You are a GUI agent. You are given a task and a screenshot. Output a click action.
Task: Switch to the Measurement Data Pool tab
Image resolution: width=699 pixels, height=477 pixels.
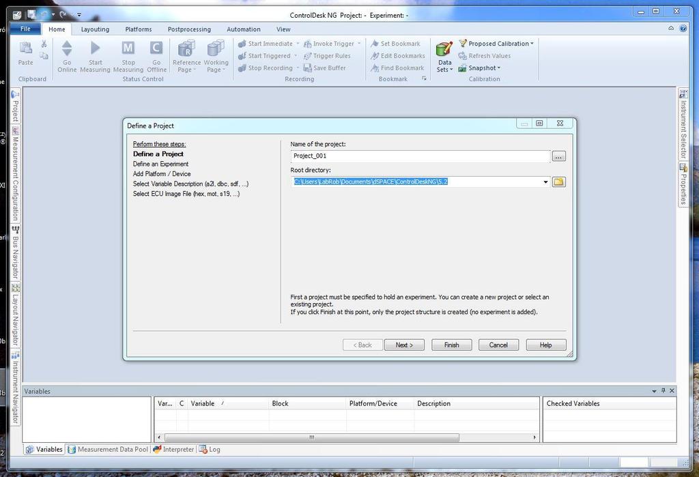point(107,449)
